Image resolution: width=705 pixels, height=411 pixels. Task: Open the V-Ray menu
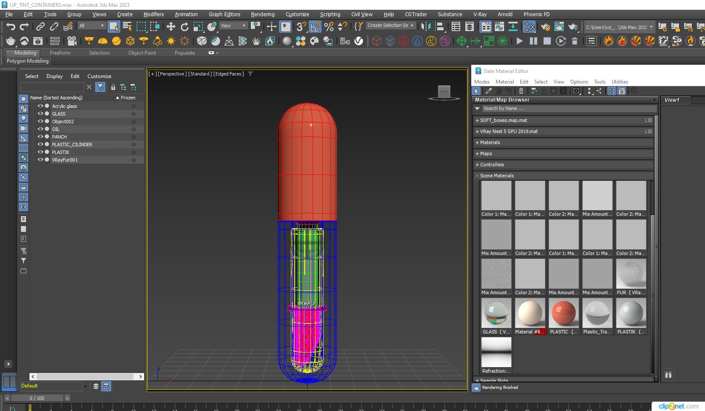click(480, 14)
